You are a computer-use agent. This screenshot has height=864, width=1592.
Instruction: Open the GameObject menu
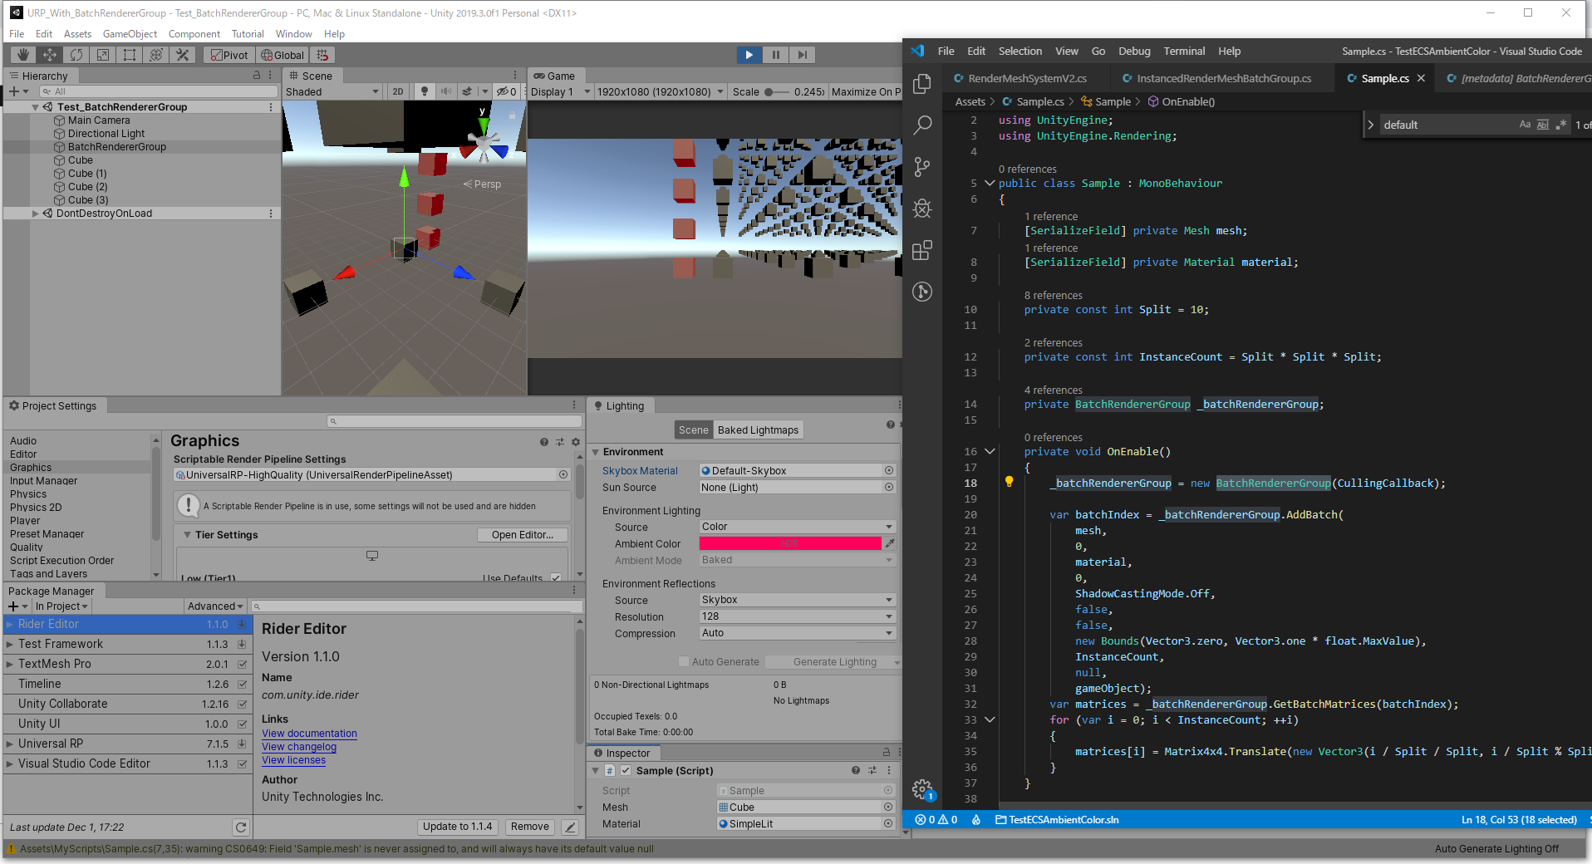130,34
